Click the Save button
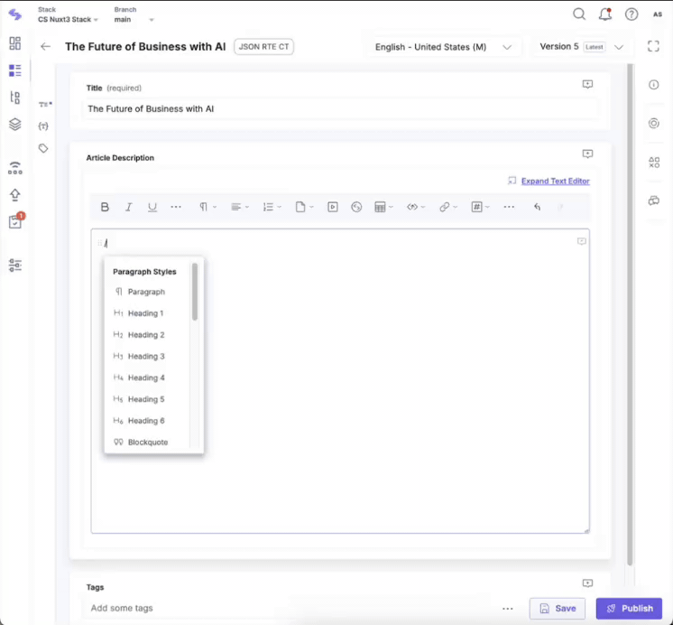Screen dimensions: 673x625 pos(558,608)
